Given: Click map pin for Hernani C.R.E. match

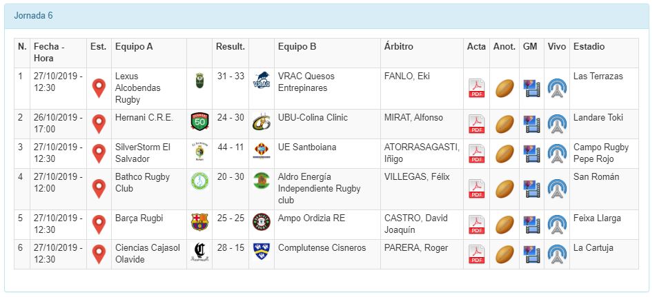Looking at the screenshot, I should (x=99, y=124).
